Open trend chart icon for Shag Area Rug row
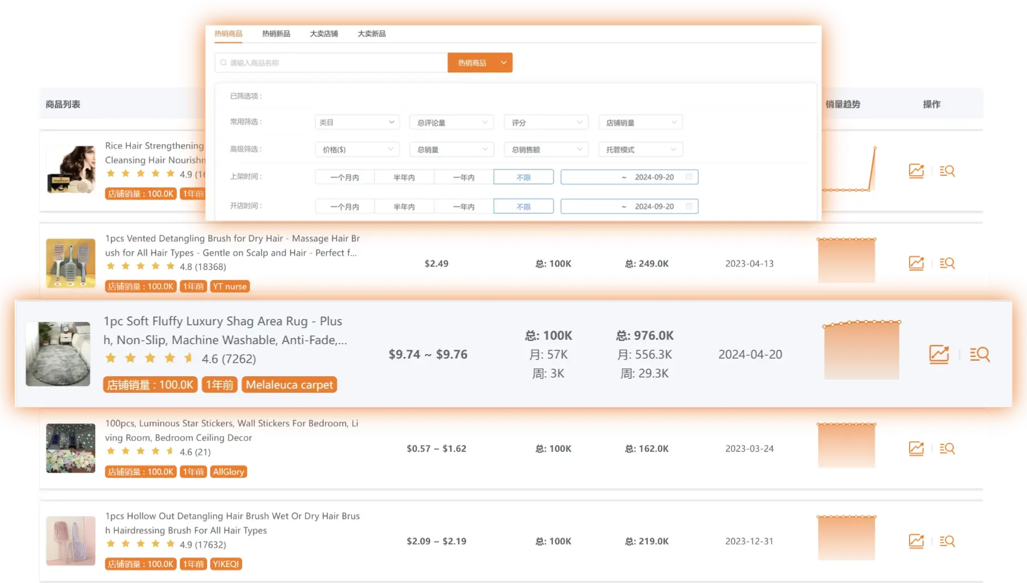 pyautogui.click(x=939, y=354)
